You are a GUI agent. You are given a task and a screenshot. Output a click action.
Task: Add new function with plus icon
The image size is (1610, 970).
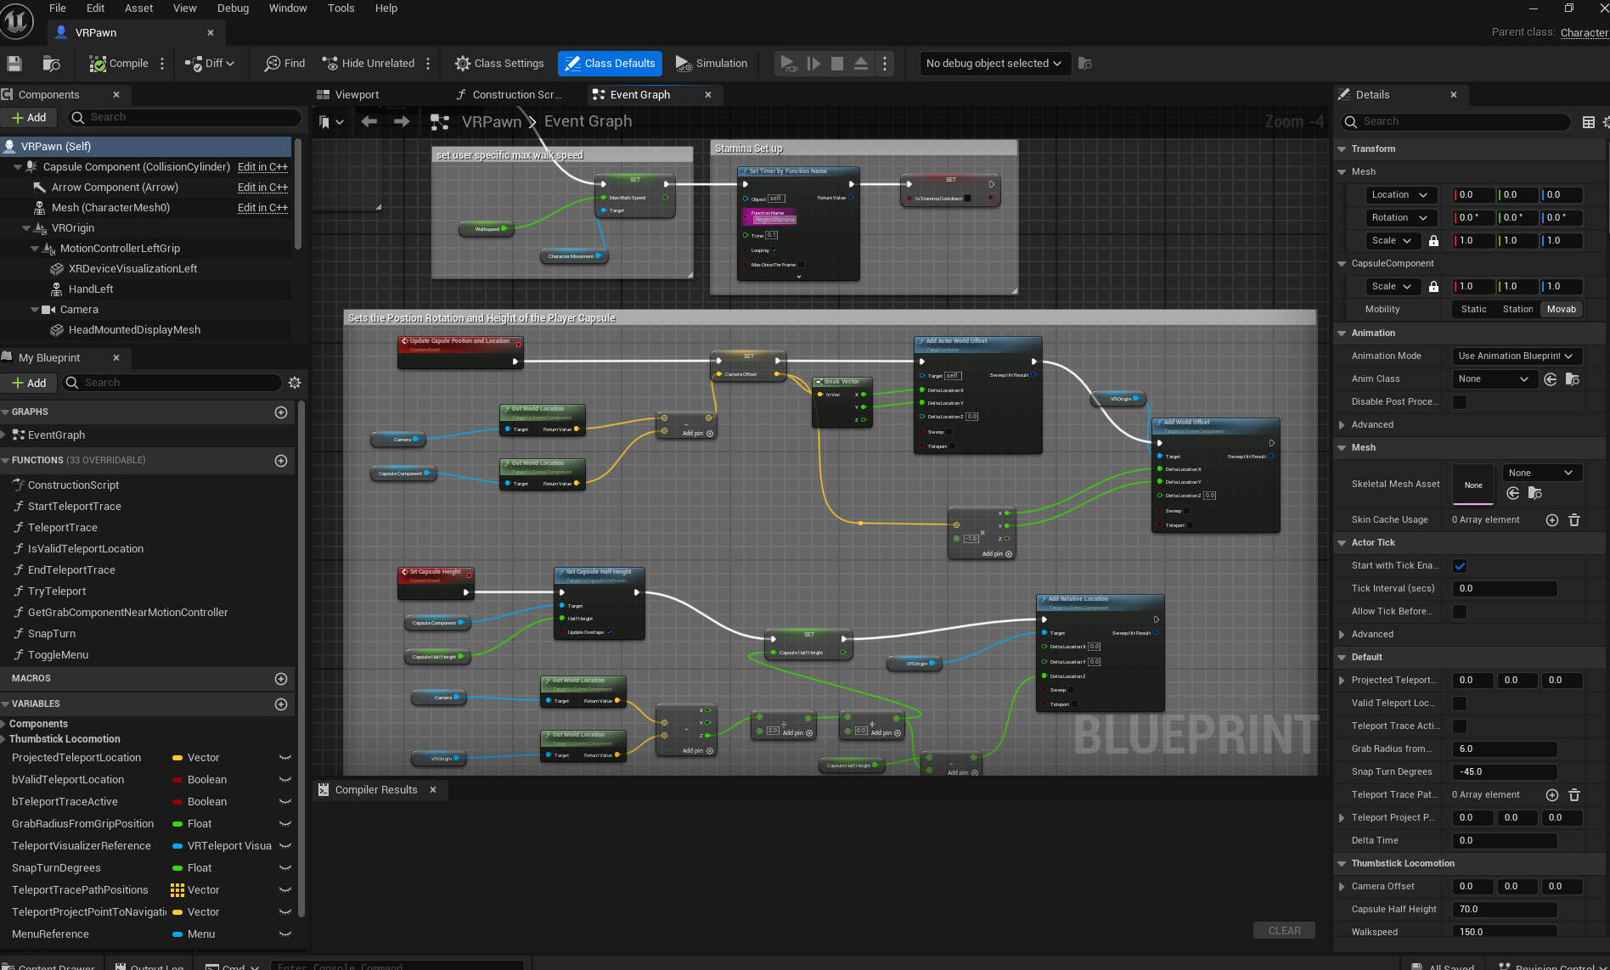click(x=281, y=461)
